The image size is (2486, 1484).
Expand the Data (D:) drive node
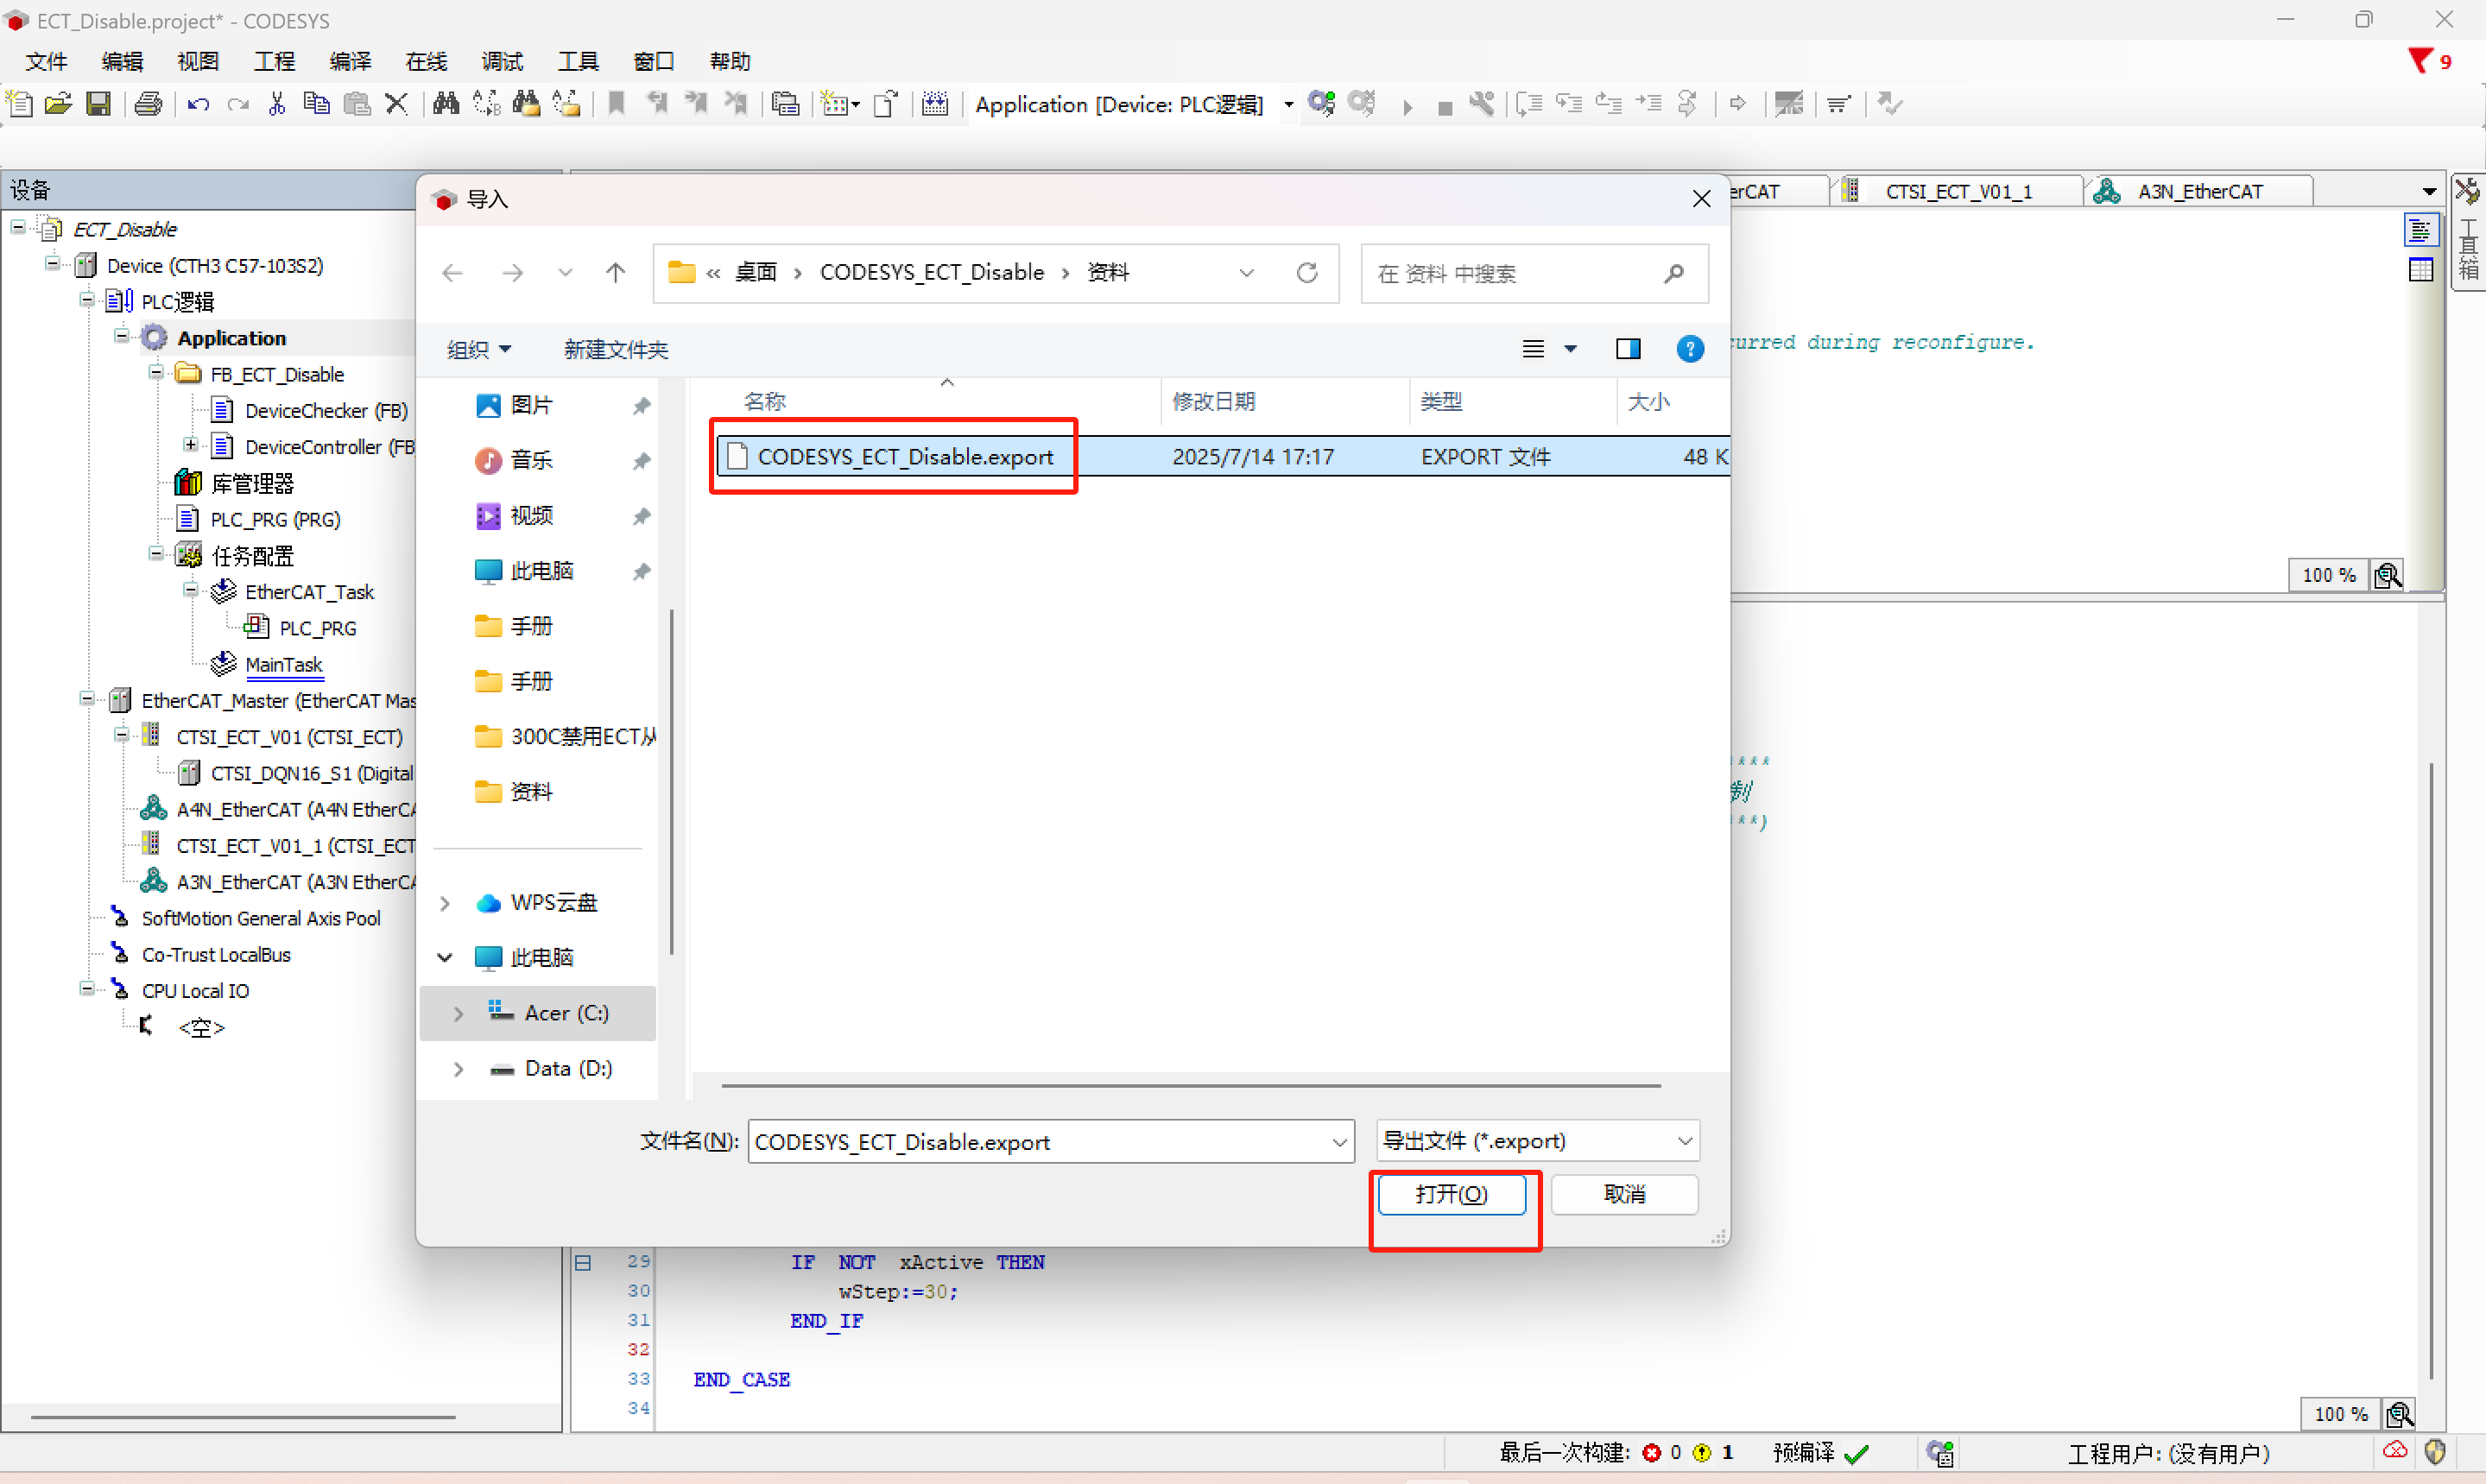point(458,1069)
